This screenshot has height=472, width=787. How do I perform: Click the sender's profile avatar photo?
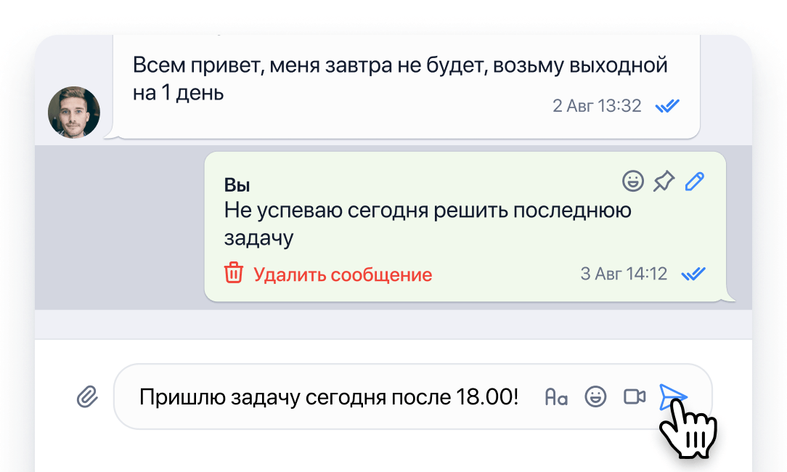click(x=73, y=112)
